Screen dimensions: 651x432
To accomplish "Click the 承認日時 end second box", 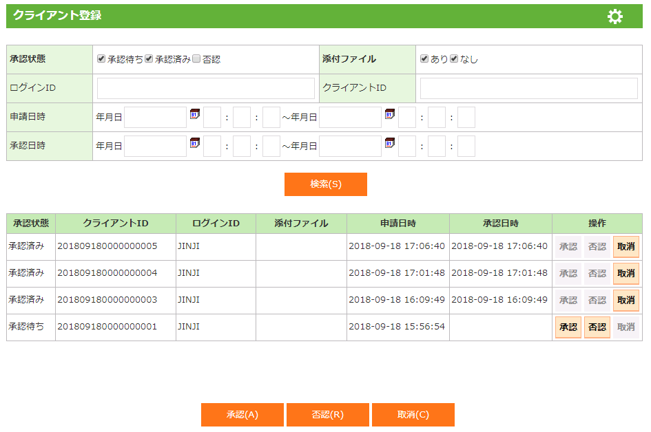I will point(466,147).
